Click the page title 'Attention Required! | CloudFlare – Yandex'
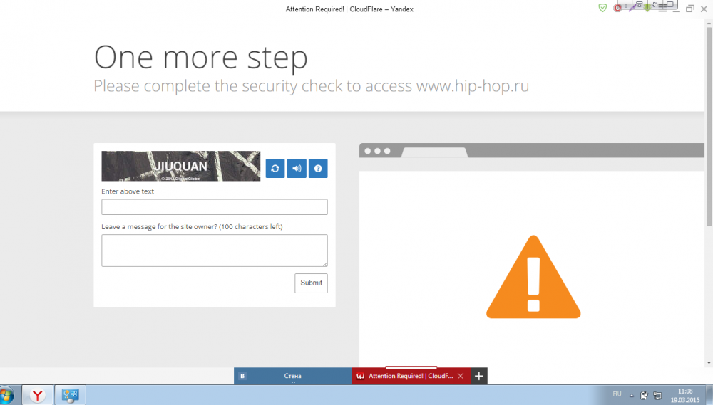The width and height of the screenshot is (713, 405). (349, 9)
